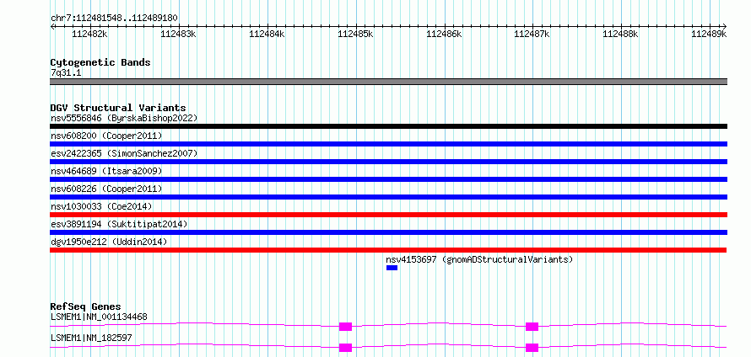751x357 pixels.
Task: Open the nsv608200 (Cooper2011) variant label
Action: [106, 136]
